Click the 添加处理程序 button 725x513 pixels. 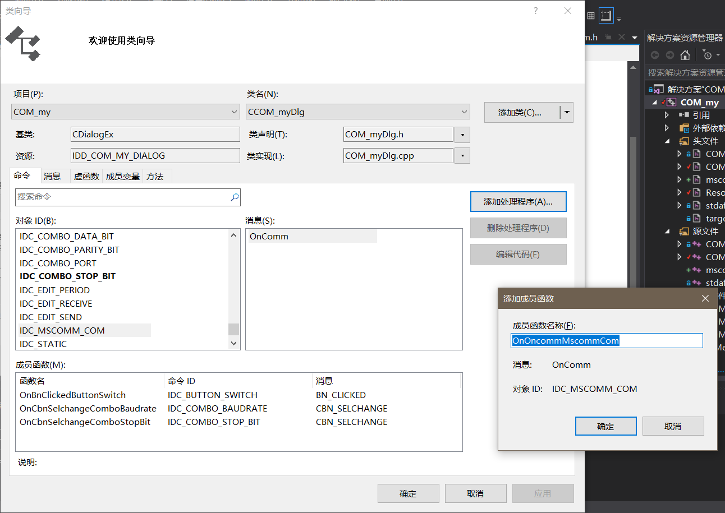coord(518,201)
